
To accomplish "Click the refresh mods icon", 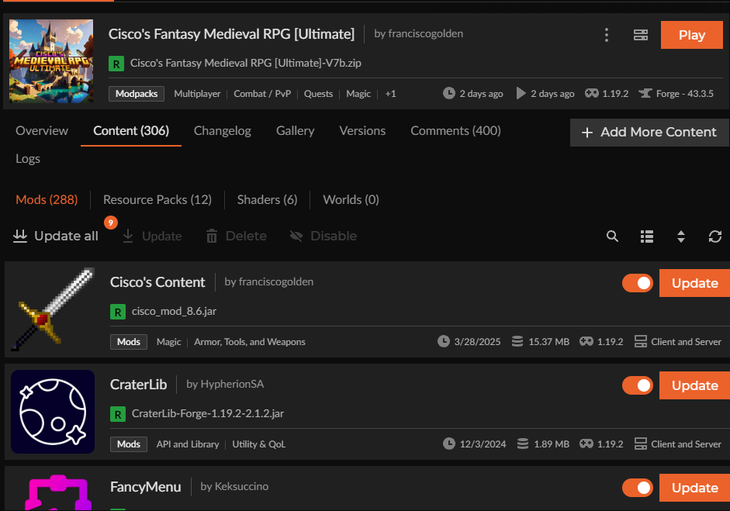I will click(715, 237).
